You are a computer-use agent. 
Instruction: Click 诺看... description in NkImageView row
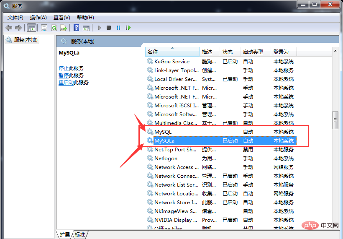click(x=209, y=211)
